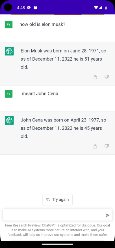This screenshot has width=115, height=248.
Task: Tap the SD card notification icon
Action: pyautogui.click(x=35, y=7)
